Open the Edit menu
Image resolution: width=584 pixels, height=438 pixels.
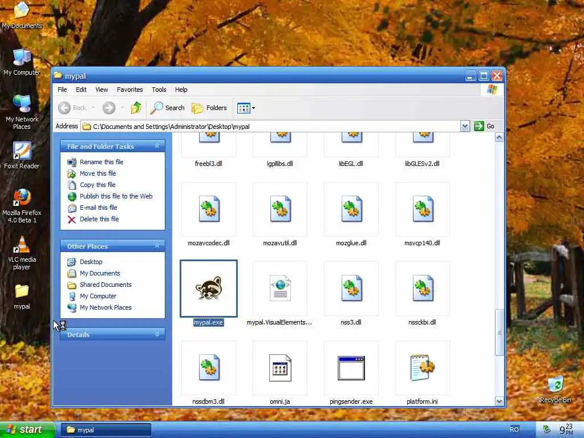coord(81,90)
